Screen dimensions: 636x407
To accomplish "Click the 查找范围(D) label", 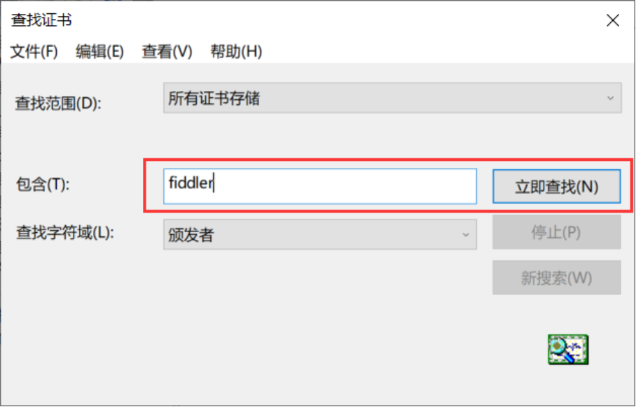I will pos(58,103).
